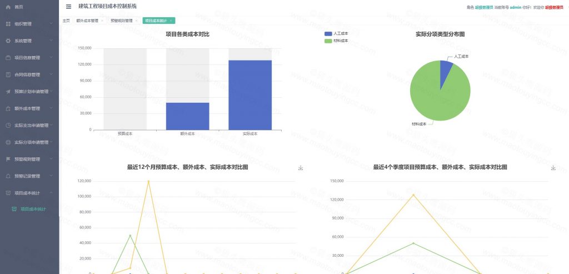Click the grey 预算成本 background bar

[x=125, y=89]
